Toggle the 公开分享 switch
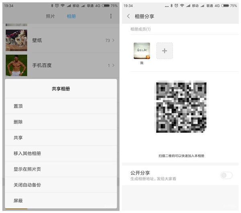The height and width of the screenshot is (213, 241). (x=227, y=175)
